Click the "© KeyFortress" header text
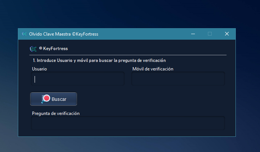Image resolution: width=260 pixels, height=152 pixels. 53,49
